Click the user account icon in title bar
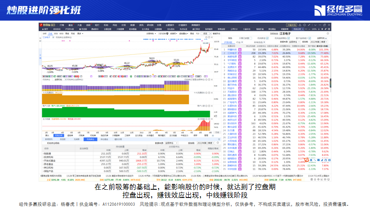This screenshot has height=207, width=370. pyautogui.click(x=300, y=25)
